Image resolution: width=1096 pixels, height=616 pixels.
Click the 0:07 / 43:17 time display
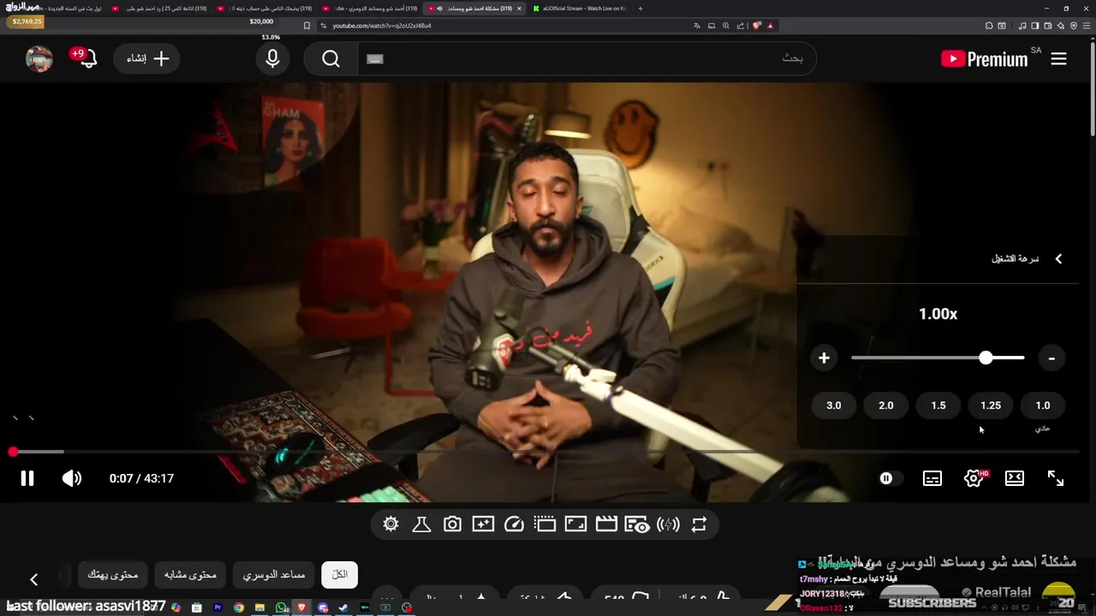point(141,478)
